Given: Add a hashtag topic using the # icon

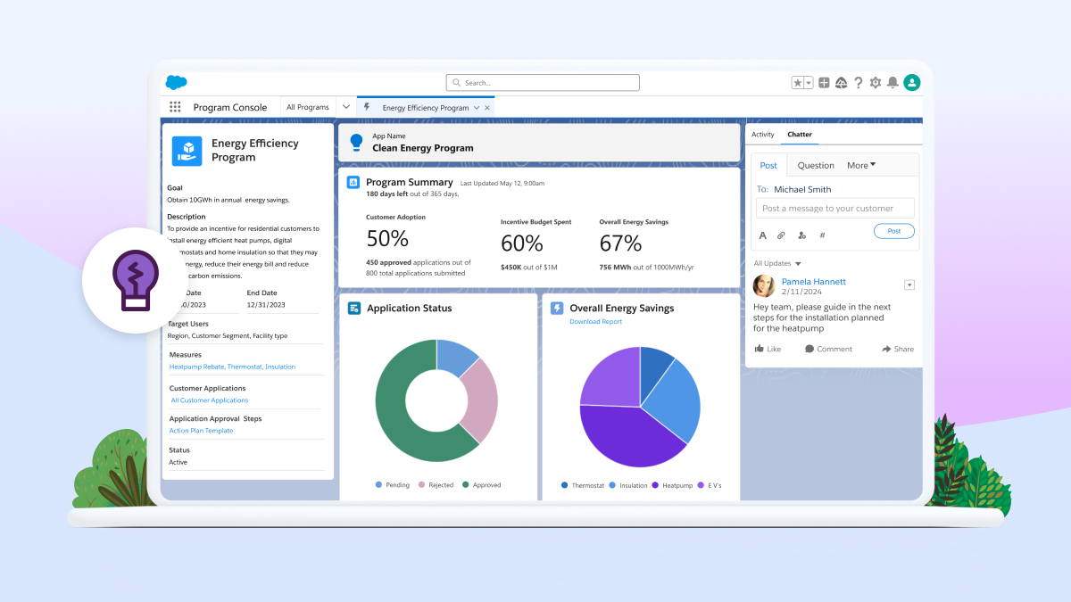Looking at the screenshot, I should (x=821, y=235).
